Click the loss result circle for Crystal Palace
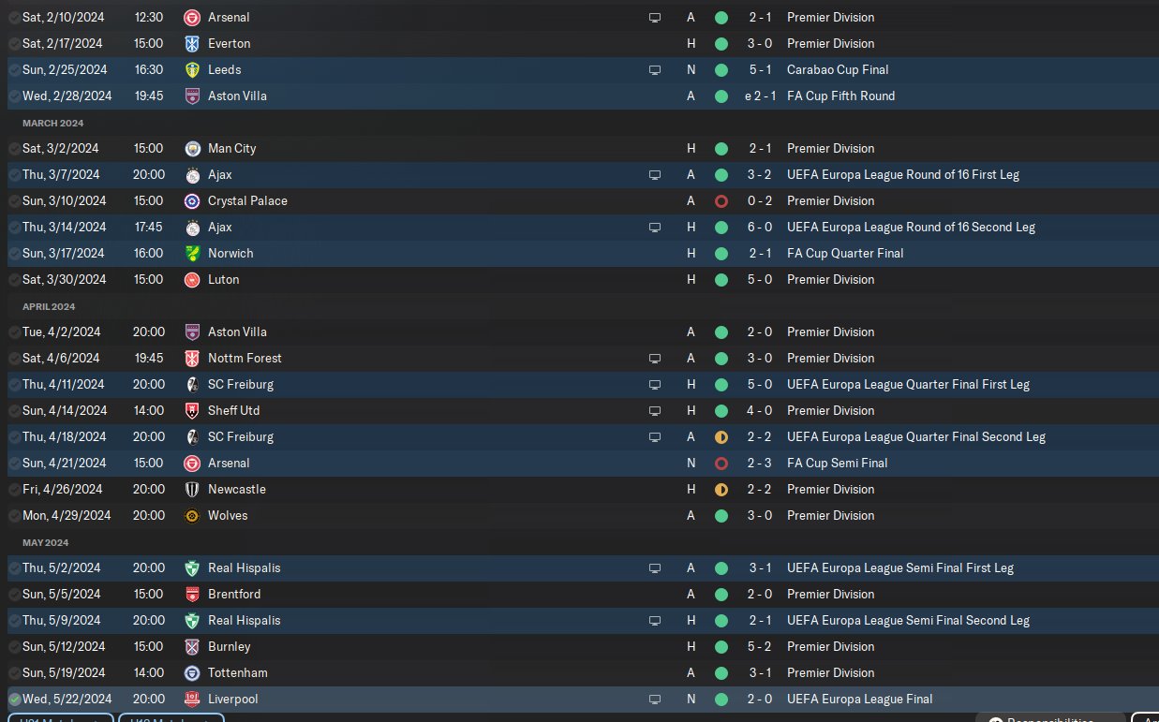 click(721, 200)
